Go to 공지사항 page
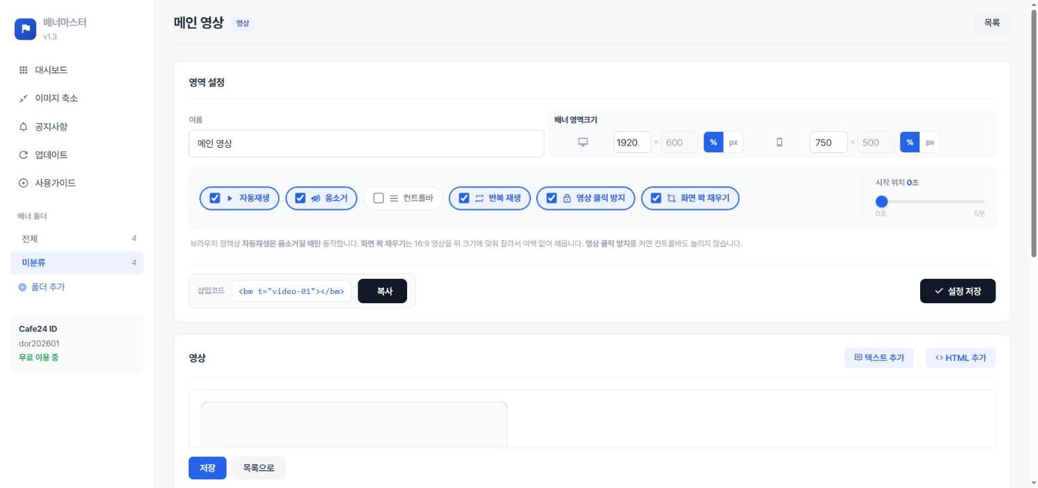The height and width of the screenshot is (488, 1038). click(x=77, y=127)
